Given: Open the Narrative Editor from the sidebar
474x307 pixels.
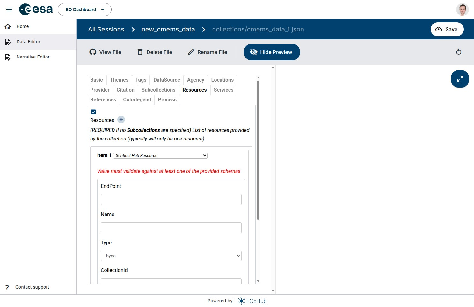Looking at the screenshot, I should (x=33, y=57).
